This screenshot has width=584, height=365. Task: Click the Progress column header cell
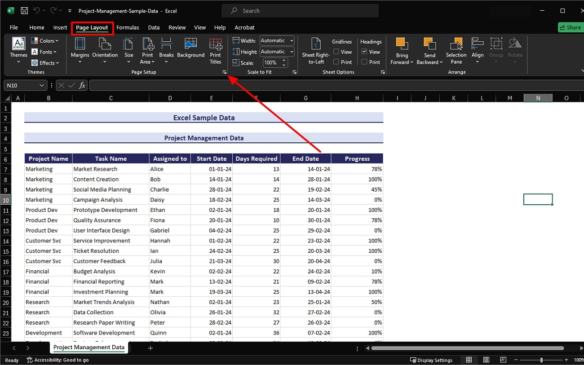[x=357, y=158]
